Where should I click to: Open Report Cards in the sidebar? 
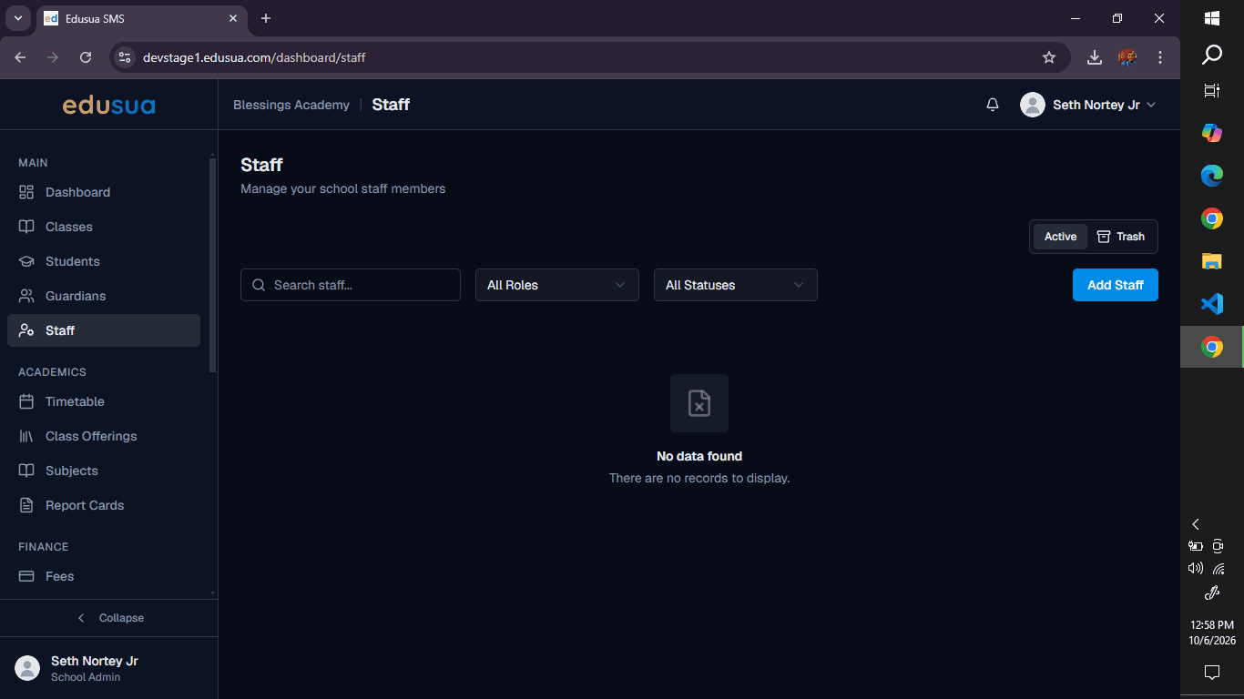coord(104,505)
